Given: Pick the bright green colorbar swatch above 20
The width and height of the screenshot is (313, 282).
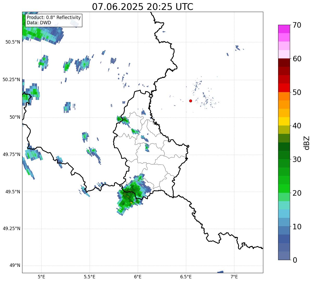Looking at the screenshot, I should (x=284, y=189).
